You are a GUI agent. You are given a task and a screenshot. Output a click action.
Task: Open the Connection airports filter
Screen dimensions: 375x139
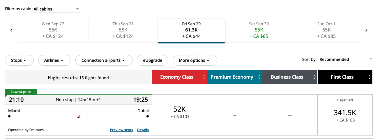(x=104, y=60)
